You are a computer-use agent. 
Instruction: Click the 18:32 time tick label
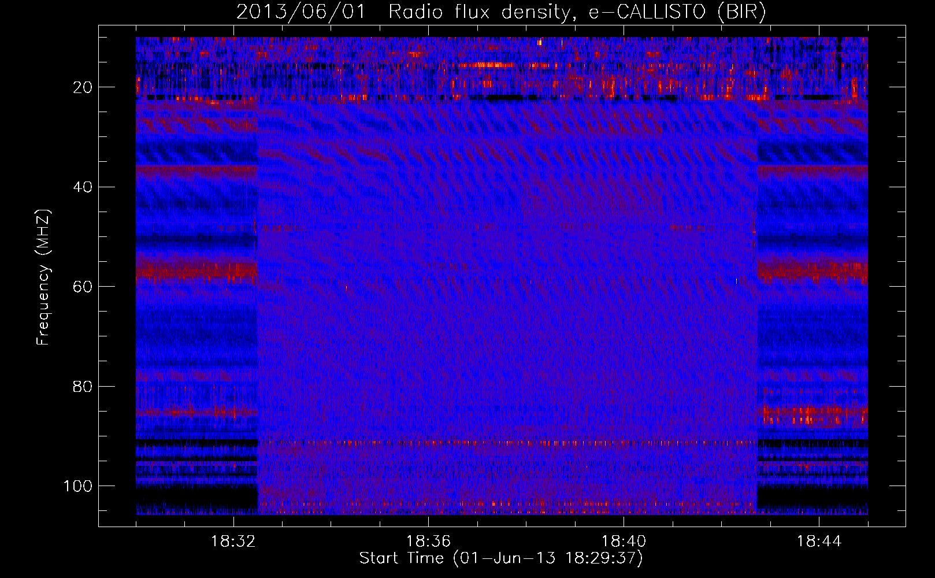pos(233,542)
